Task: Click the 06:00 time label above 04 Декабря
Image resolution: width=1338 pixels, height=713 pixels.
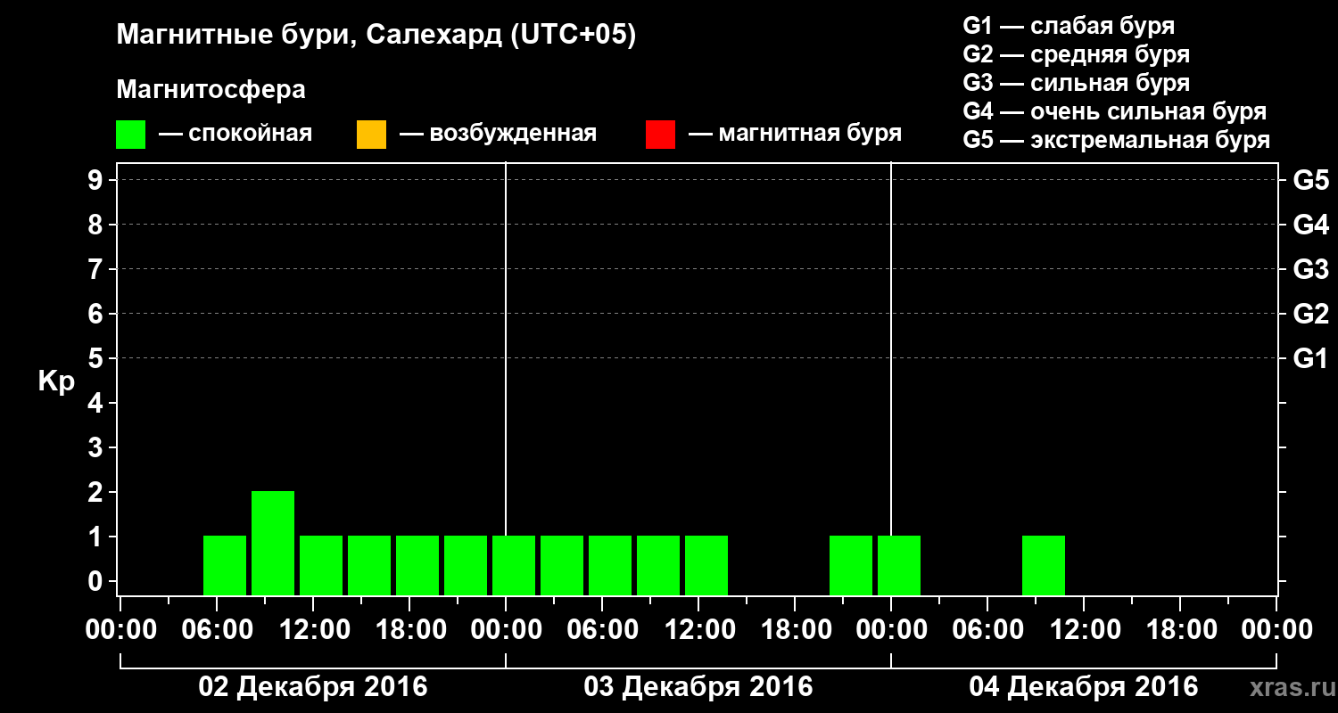Action: pyautogui.click(x=987, y=629)
